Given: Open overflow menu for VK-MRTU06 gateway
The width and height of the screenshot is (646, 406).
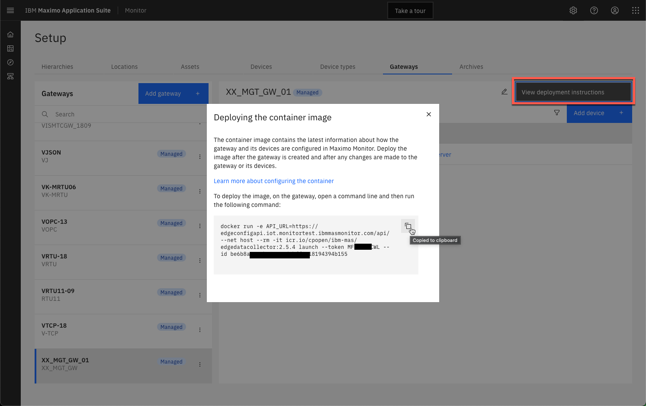Looking at the screenshot, I should pyautogui.click(x=200, y=191).
